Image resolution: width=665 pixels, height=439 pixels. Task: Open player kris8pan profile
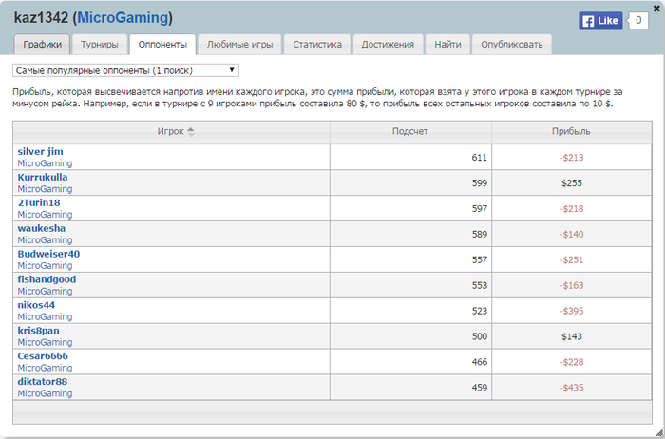point(38,330)
